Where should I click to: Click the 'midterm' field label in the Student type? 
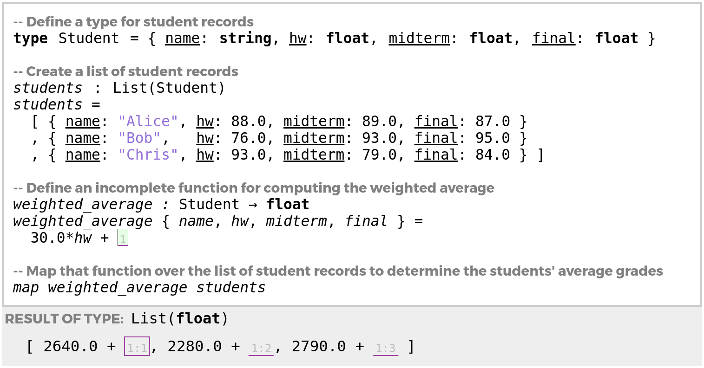point(419,39)
